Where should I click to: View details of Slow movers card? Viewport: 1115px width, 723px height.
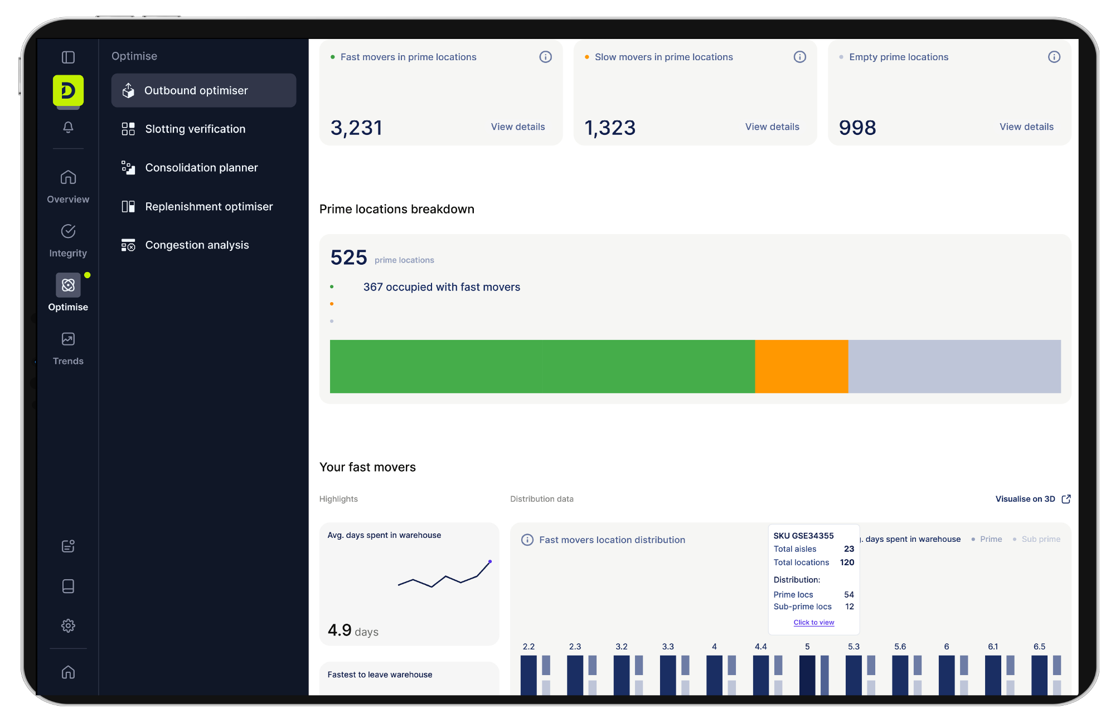coord(772,127)
